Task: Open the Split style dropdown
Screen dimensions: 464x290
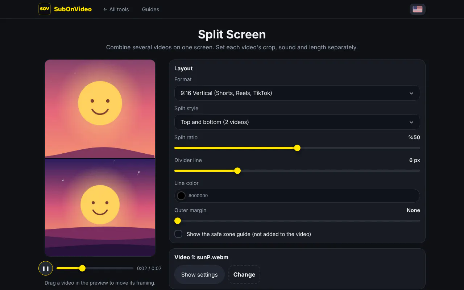Action: click(297, 122)
